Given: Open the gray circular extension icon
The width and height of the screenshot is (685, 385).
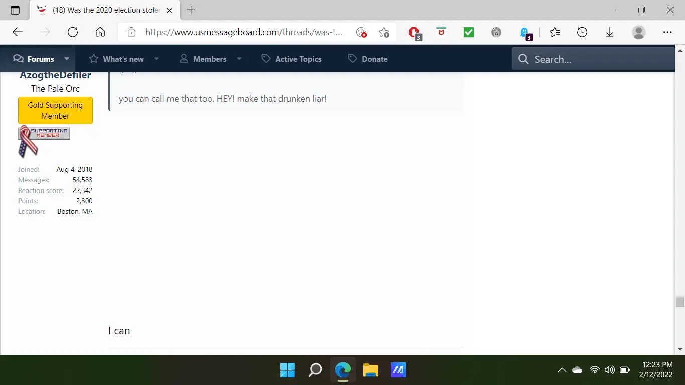Looking at the screenshot, I should point(496,32).
